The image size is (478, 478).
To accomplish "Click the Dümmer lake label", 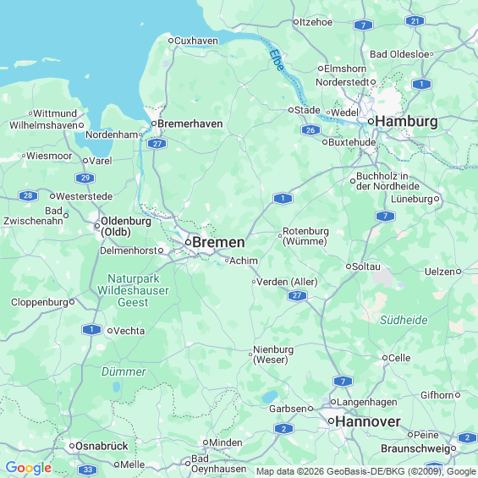I will [124, 371].
